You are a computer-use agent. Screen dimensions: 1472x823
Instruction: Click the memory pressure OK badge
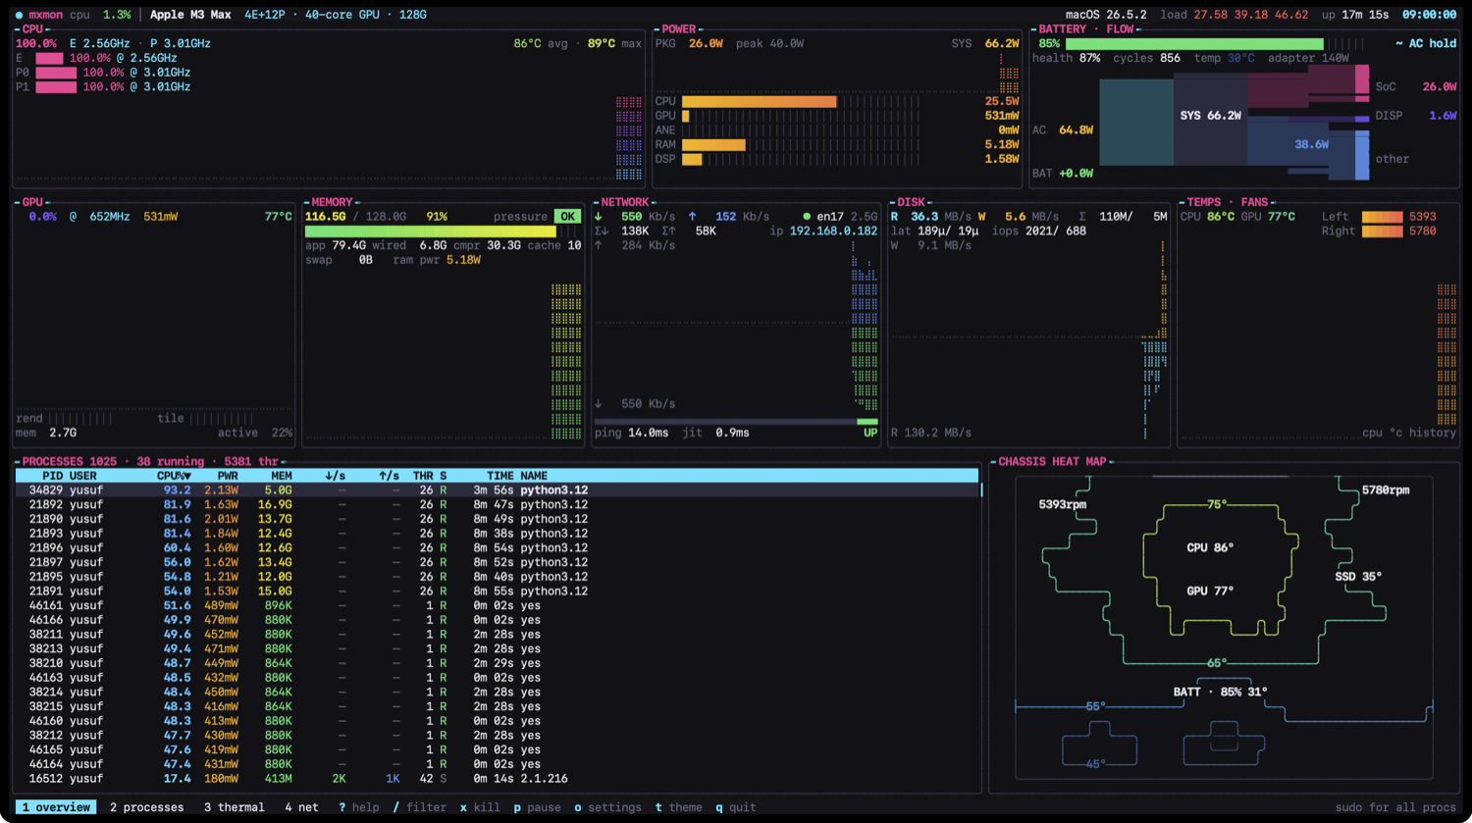567,217
